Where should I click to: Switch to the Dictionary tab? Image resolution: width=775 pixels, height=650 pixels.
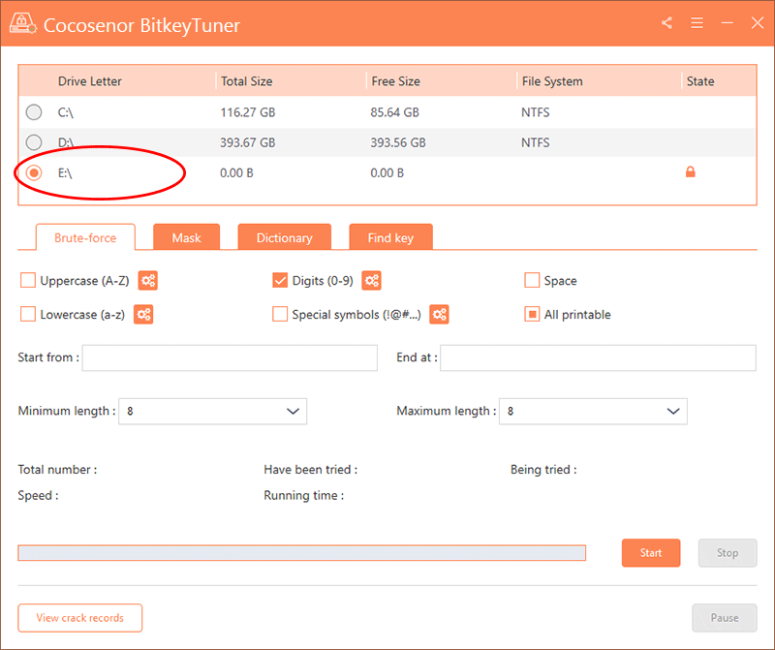click(x=284, y=237)
